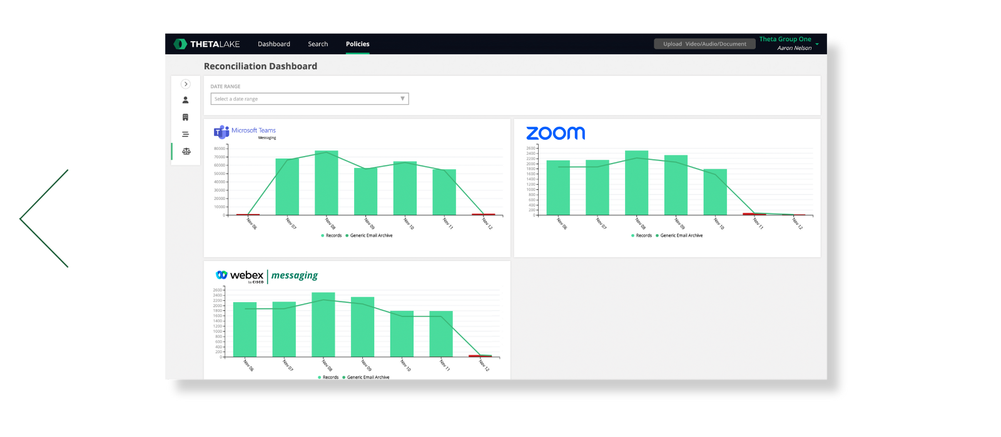
Task: Click the Nov 09 bar in Teams chart
Action: tap(366, 192)
